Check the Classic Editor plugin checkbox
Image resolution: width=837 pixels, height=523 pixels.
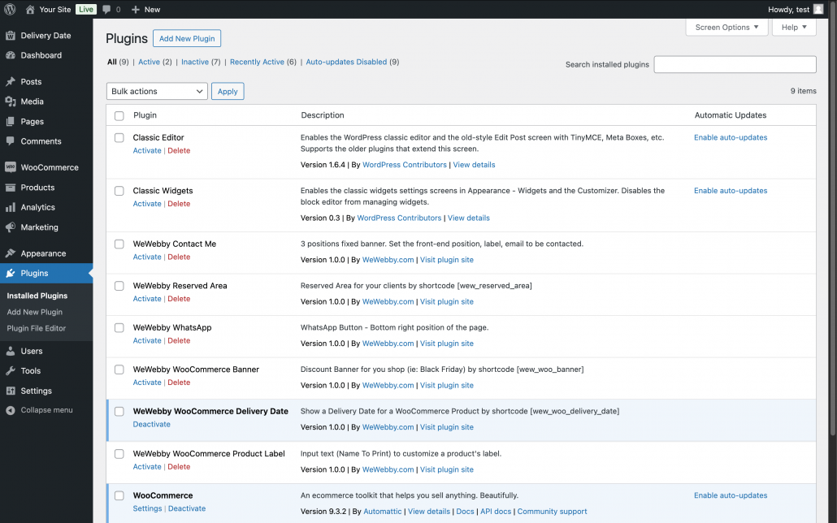(119, 138)
